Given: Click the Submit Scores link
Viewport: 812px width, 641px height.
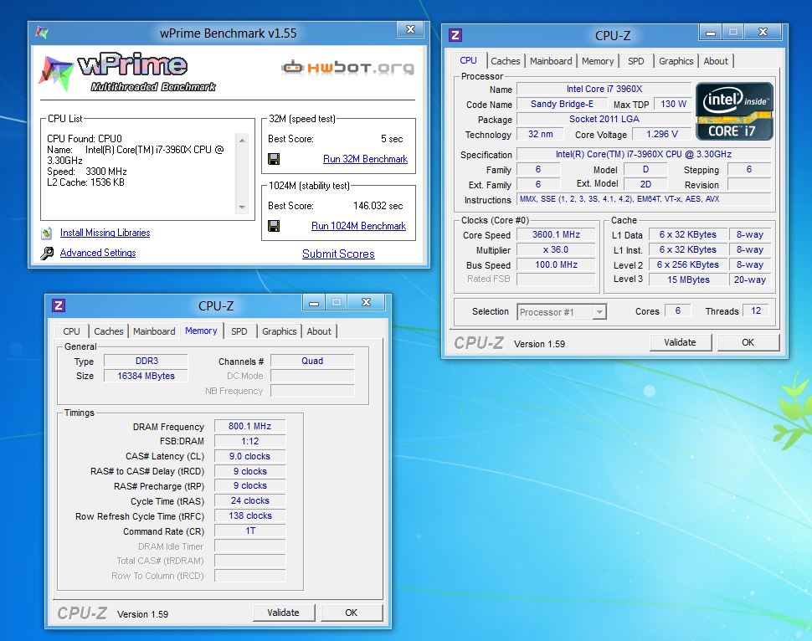Looking at the screenshot, I should click(x=338, y=254).
